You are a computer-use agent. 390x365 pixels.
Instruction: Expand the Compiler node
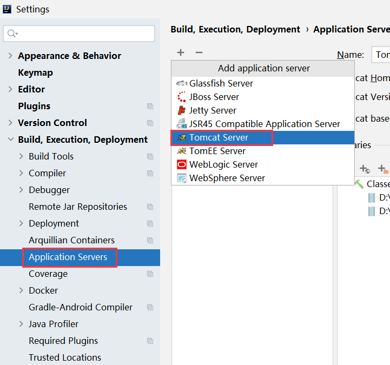pos(21,173)
